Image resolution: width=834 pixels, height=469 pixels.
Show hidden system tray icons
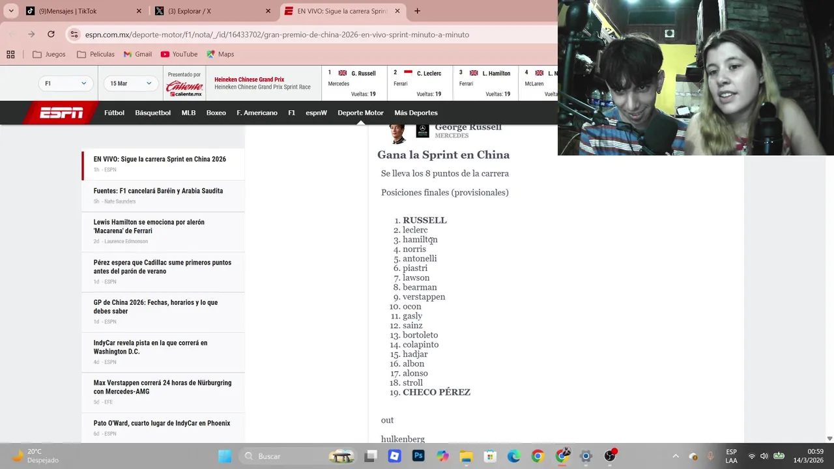point(676,456)
